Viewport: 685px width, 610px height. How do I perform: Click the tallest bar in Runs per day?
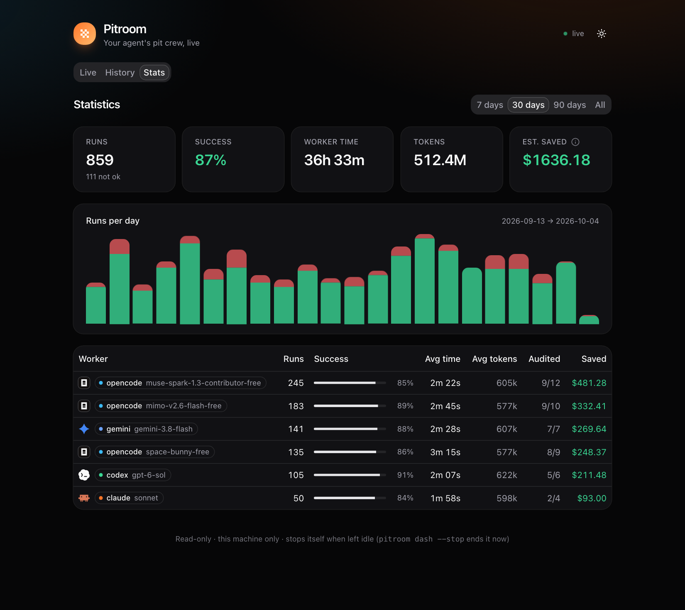(x=425, y=279)
